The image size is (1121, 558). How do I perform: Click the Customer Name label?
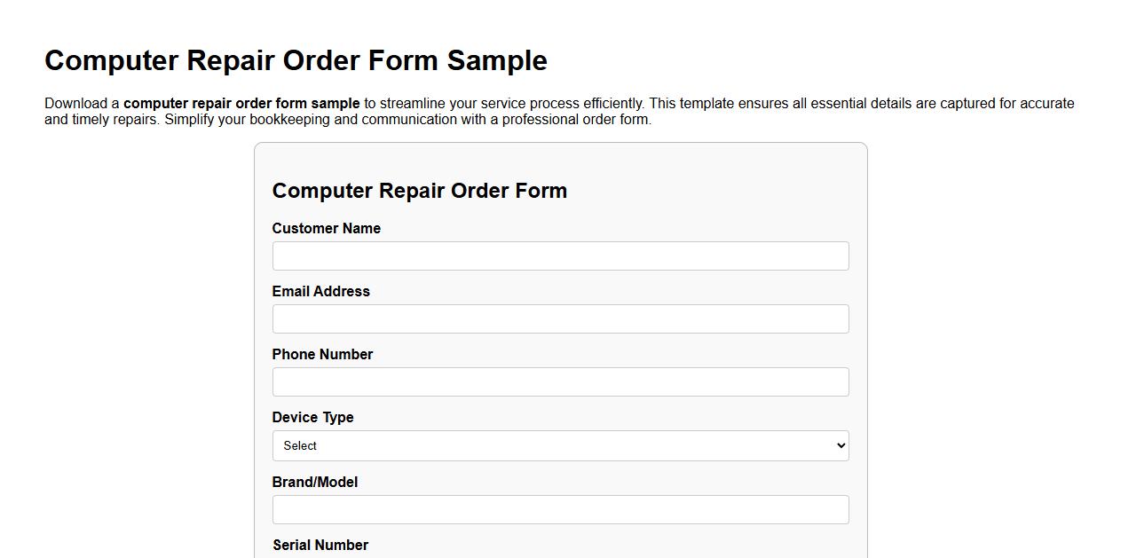pos(326,228)
